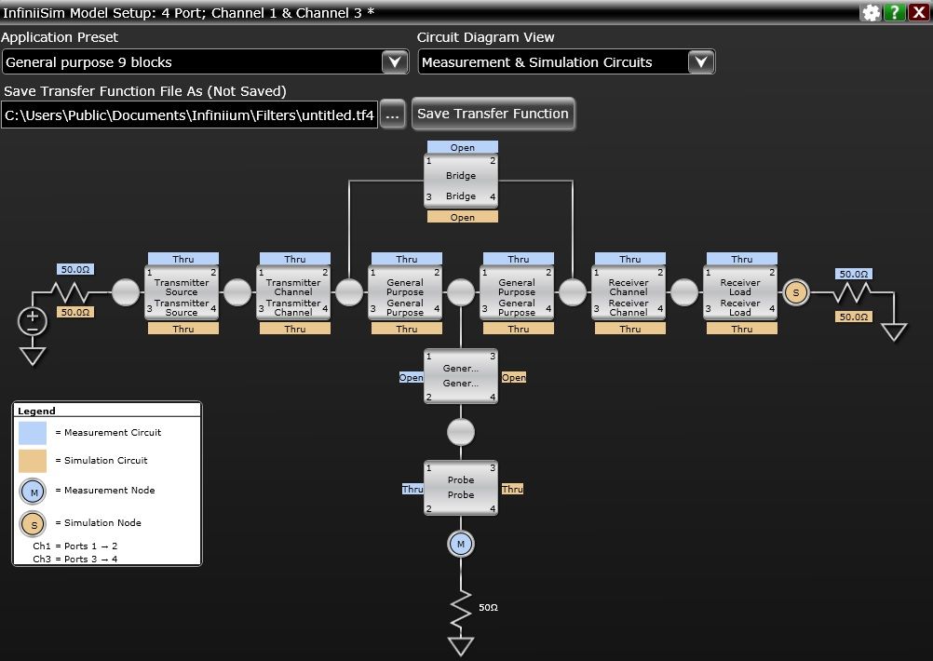Select the blue M measurement node below Probe
Screen dimensions: 933x661
461,543
